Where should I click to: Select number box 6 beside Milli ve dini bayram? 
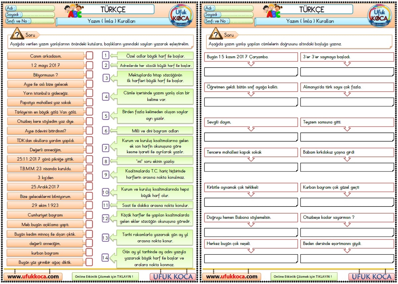(106, 130)
